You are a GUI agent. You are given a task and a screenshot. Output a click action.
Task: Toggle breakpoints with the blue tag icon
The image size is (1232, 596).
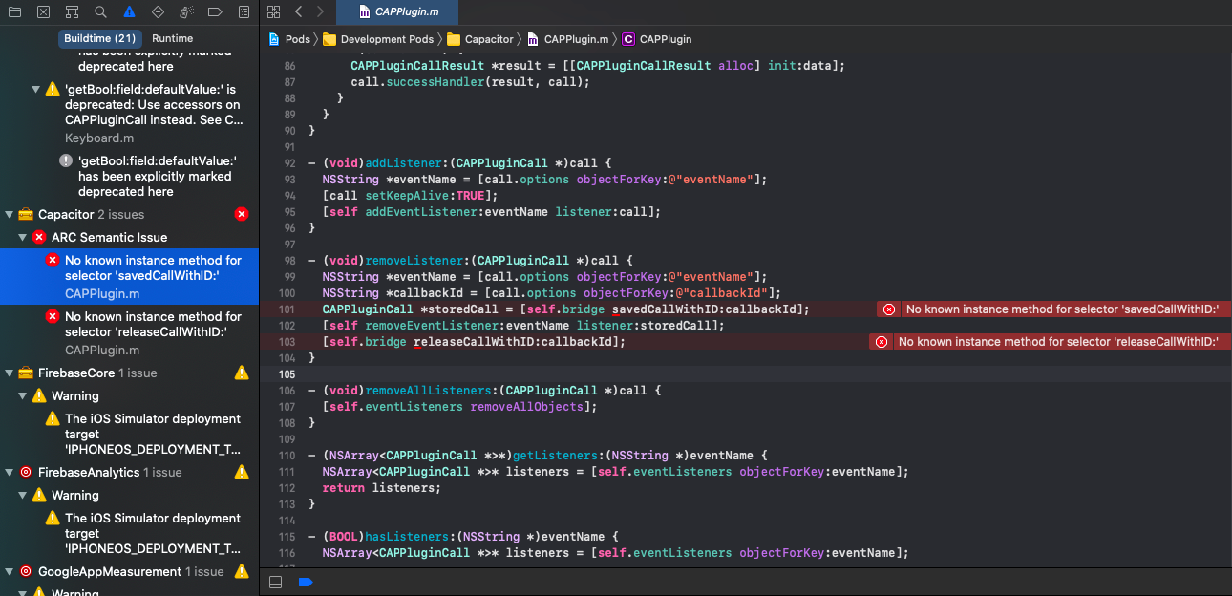(x=306, y=582)
